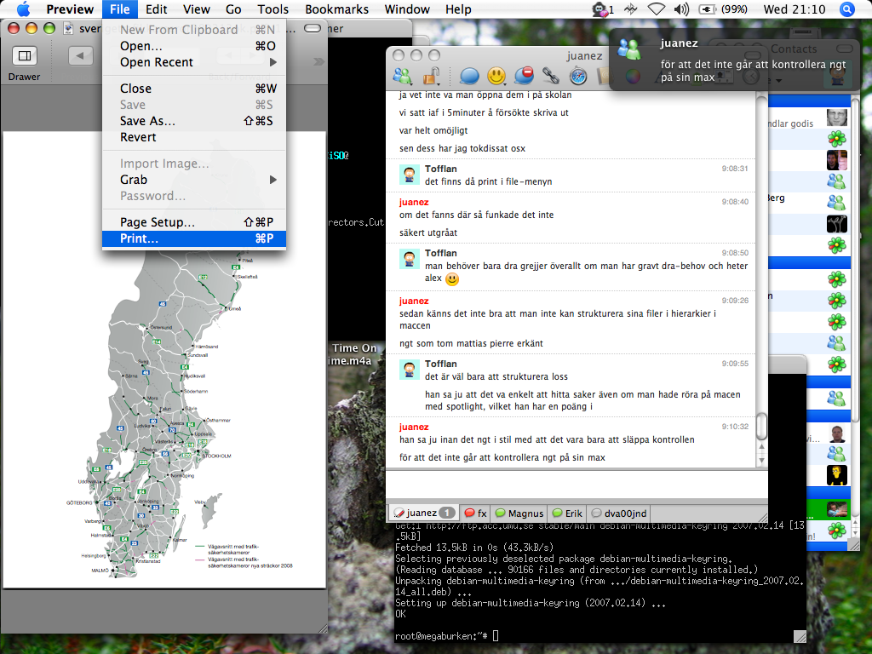
Task: Click message 'det finns då print i file-menyn'
Action: point(488,182)
